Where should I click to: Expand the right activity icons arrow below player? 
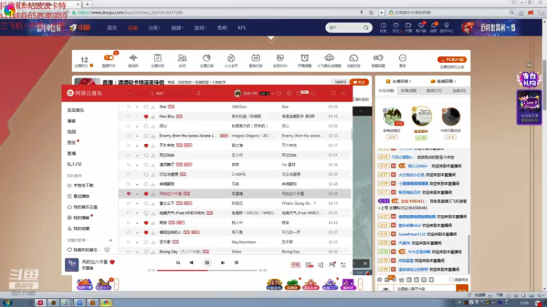pos(360,284)
